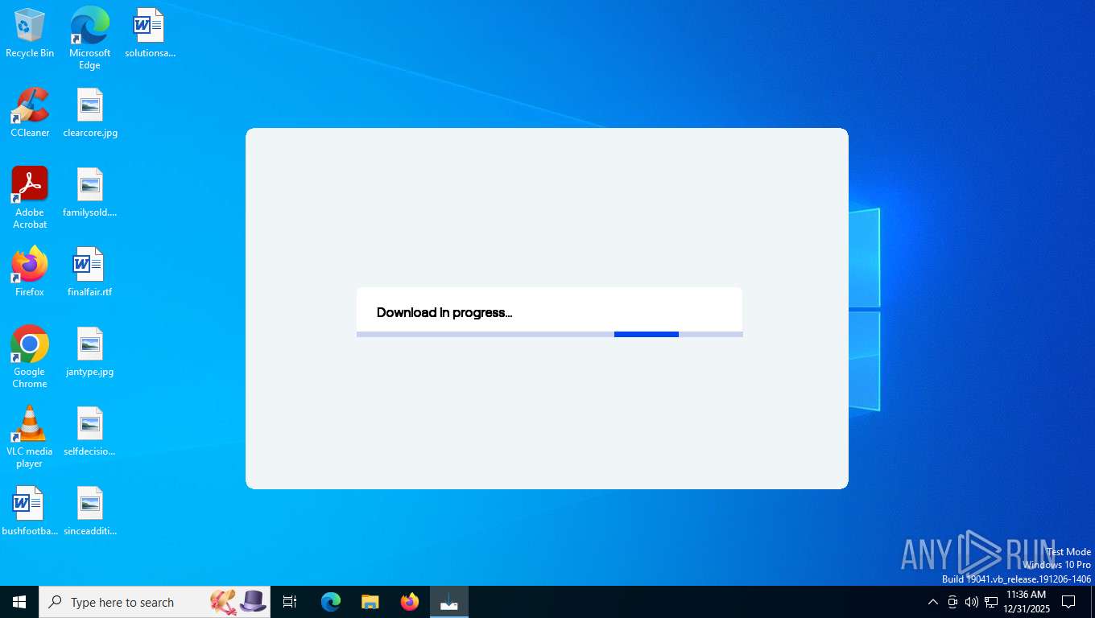
Task: Select the sinceadditi... image file
Action: pyautogui.click(x=90, y=511)
